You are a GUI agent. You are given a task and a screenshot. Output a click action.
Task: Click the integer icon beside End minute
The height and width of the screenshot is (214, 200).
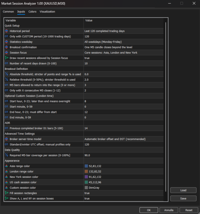tap(6, 117)
